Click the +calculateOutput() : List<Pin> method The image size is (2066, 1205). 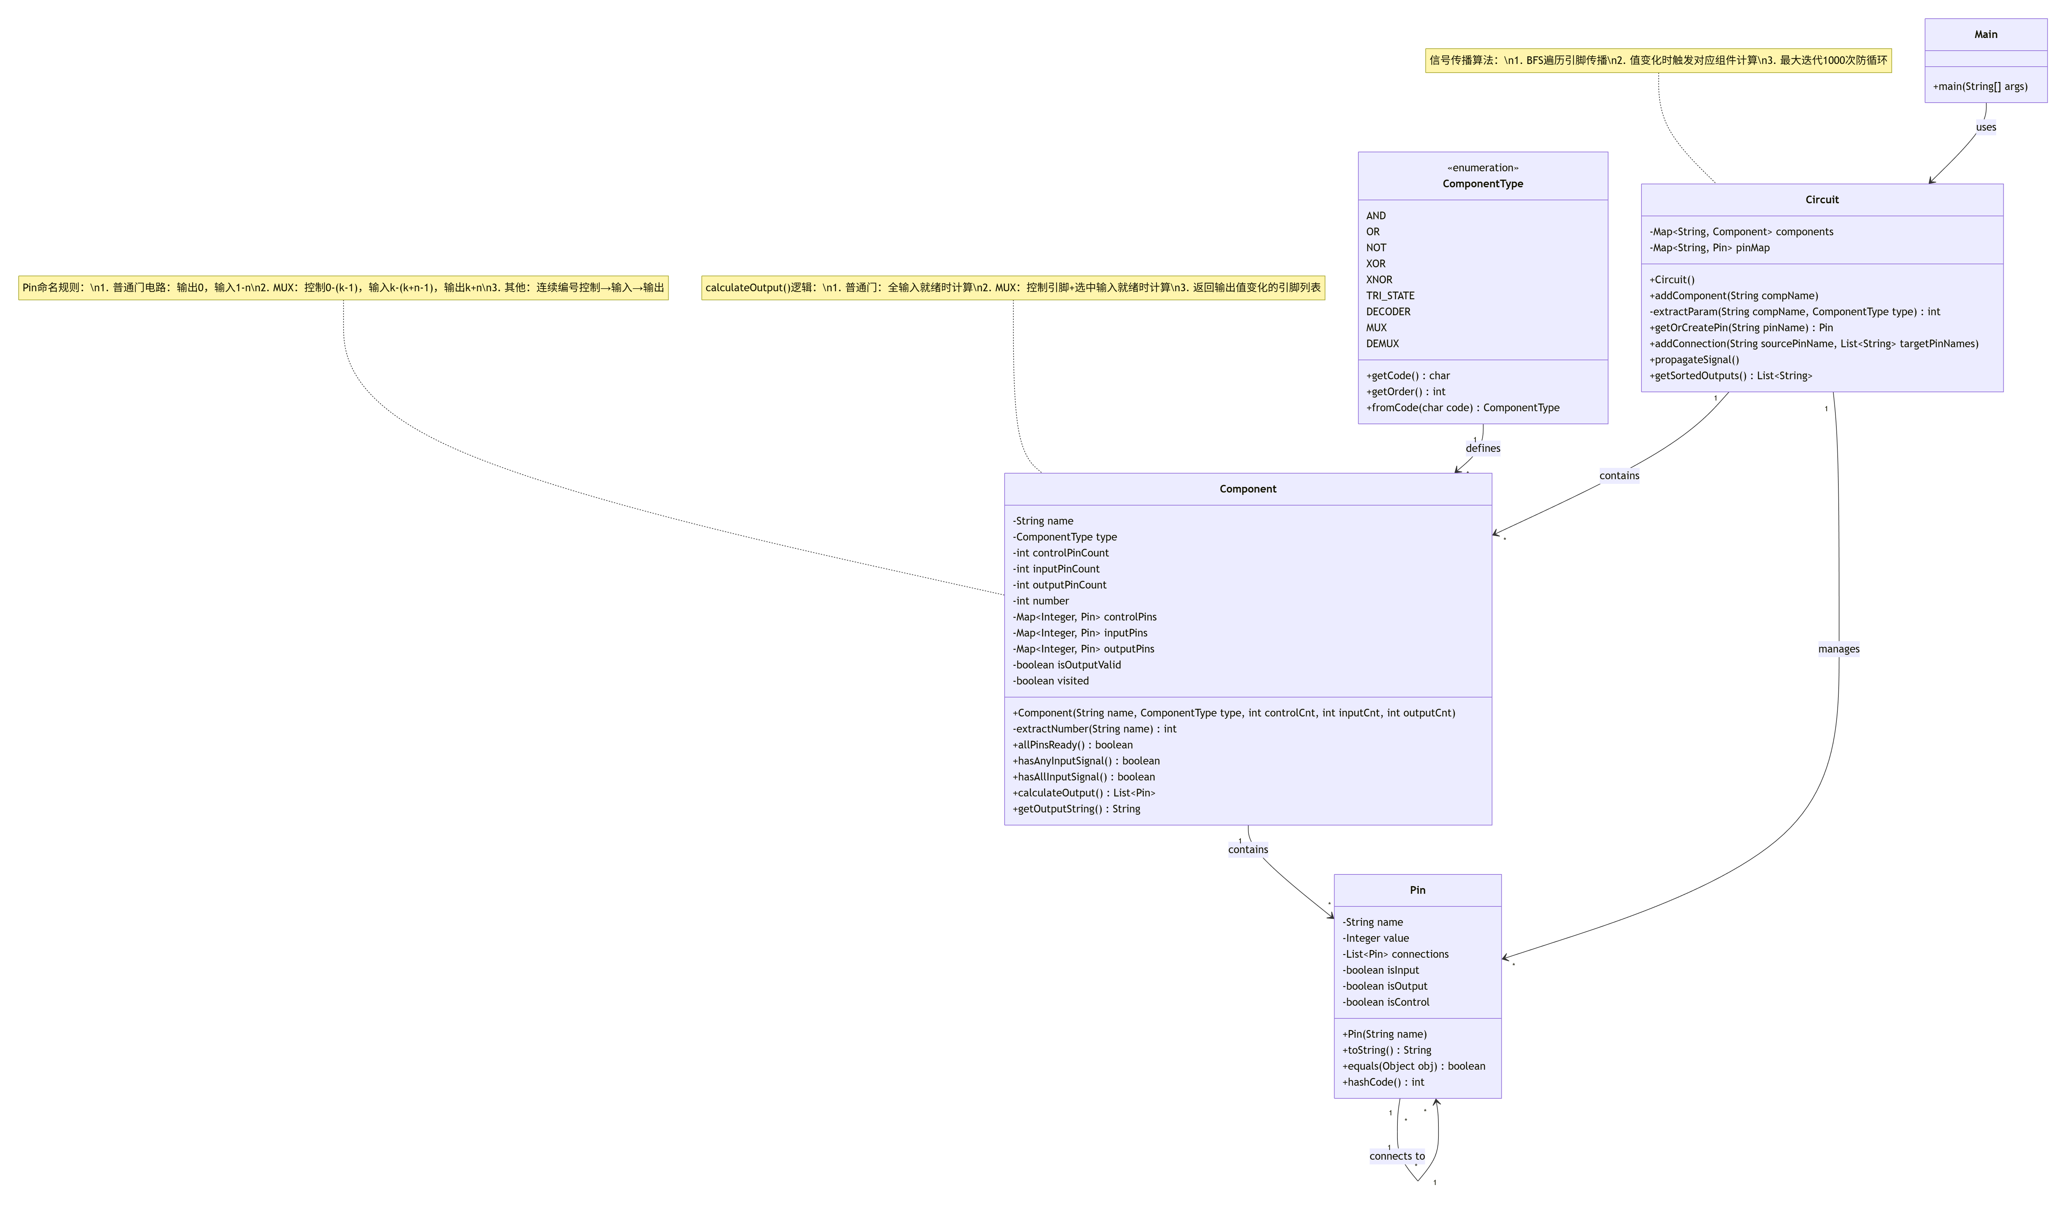point(1083,793)
